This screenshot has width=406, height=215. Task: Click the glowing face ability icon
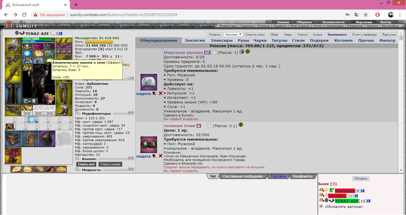[x=61, y=169]
